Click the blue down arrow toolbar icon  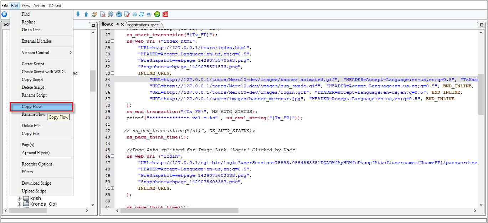(x=78, y=14)
